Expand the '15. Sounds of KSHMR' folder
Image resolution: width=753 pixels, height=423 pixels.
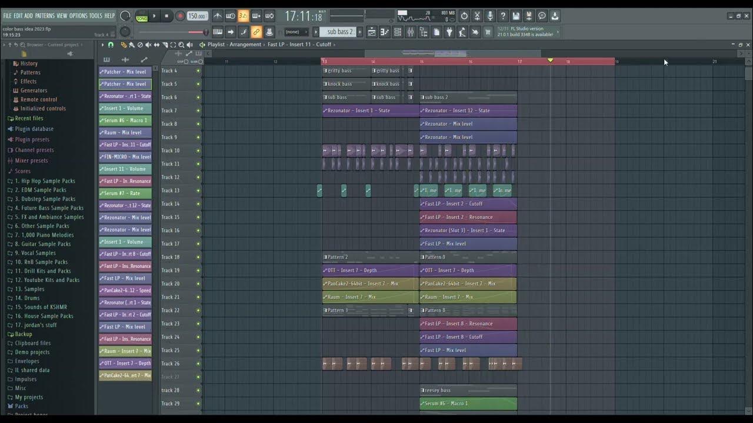point(36,307)
